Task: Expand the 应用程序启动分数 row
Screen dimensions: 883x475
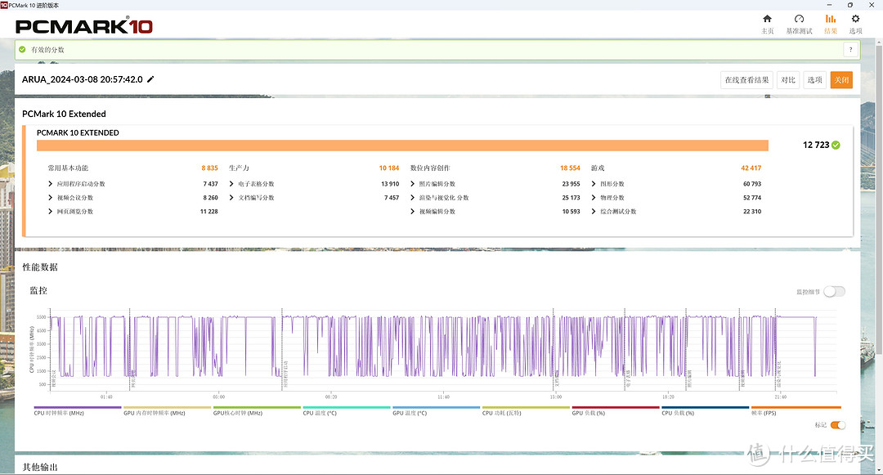Action: pos(50,184)
